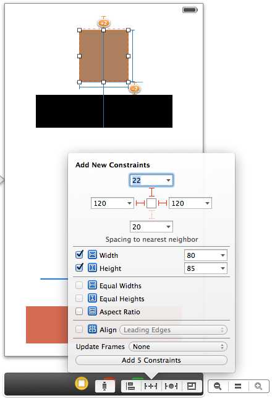Open the right spacing 120 dropdown arrow
272x398 pixels.
pyautogui.click(x=207, y=203)
